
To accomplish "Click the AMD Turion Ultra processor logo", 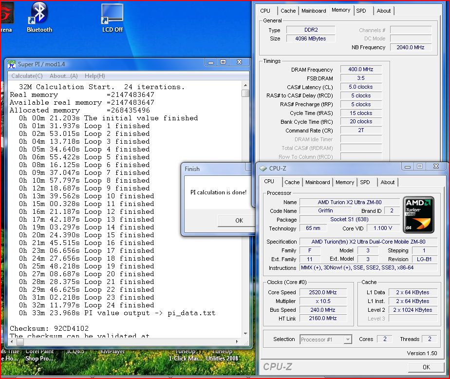I will 418,214.
